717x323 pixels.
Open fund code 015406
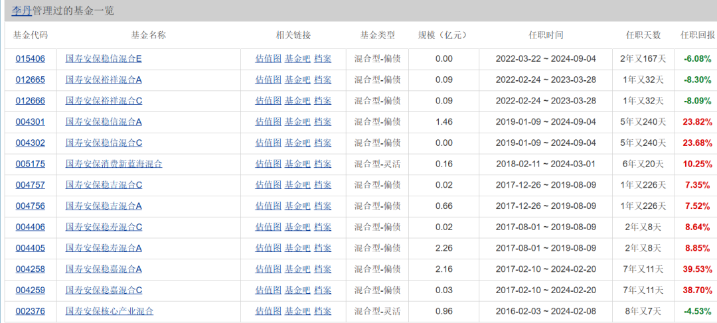click(30, 58)
